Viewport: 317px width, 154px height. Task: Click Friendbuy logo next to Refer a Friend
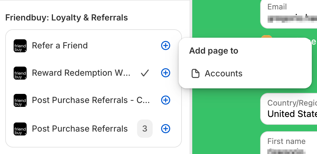20,46
